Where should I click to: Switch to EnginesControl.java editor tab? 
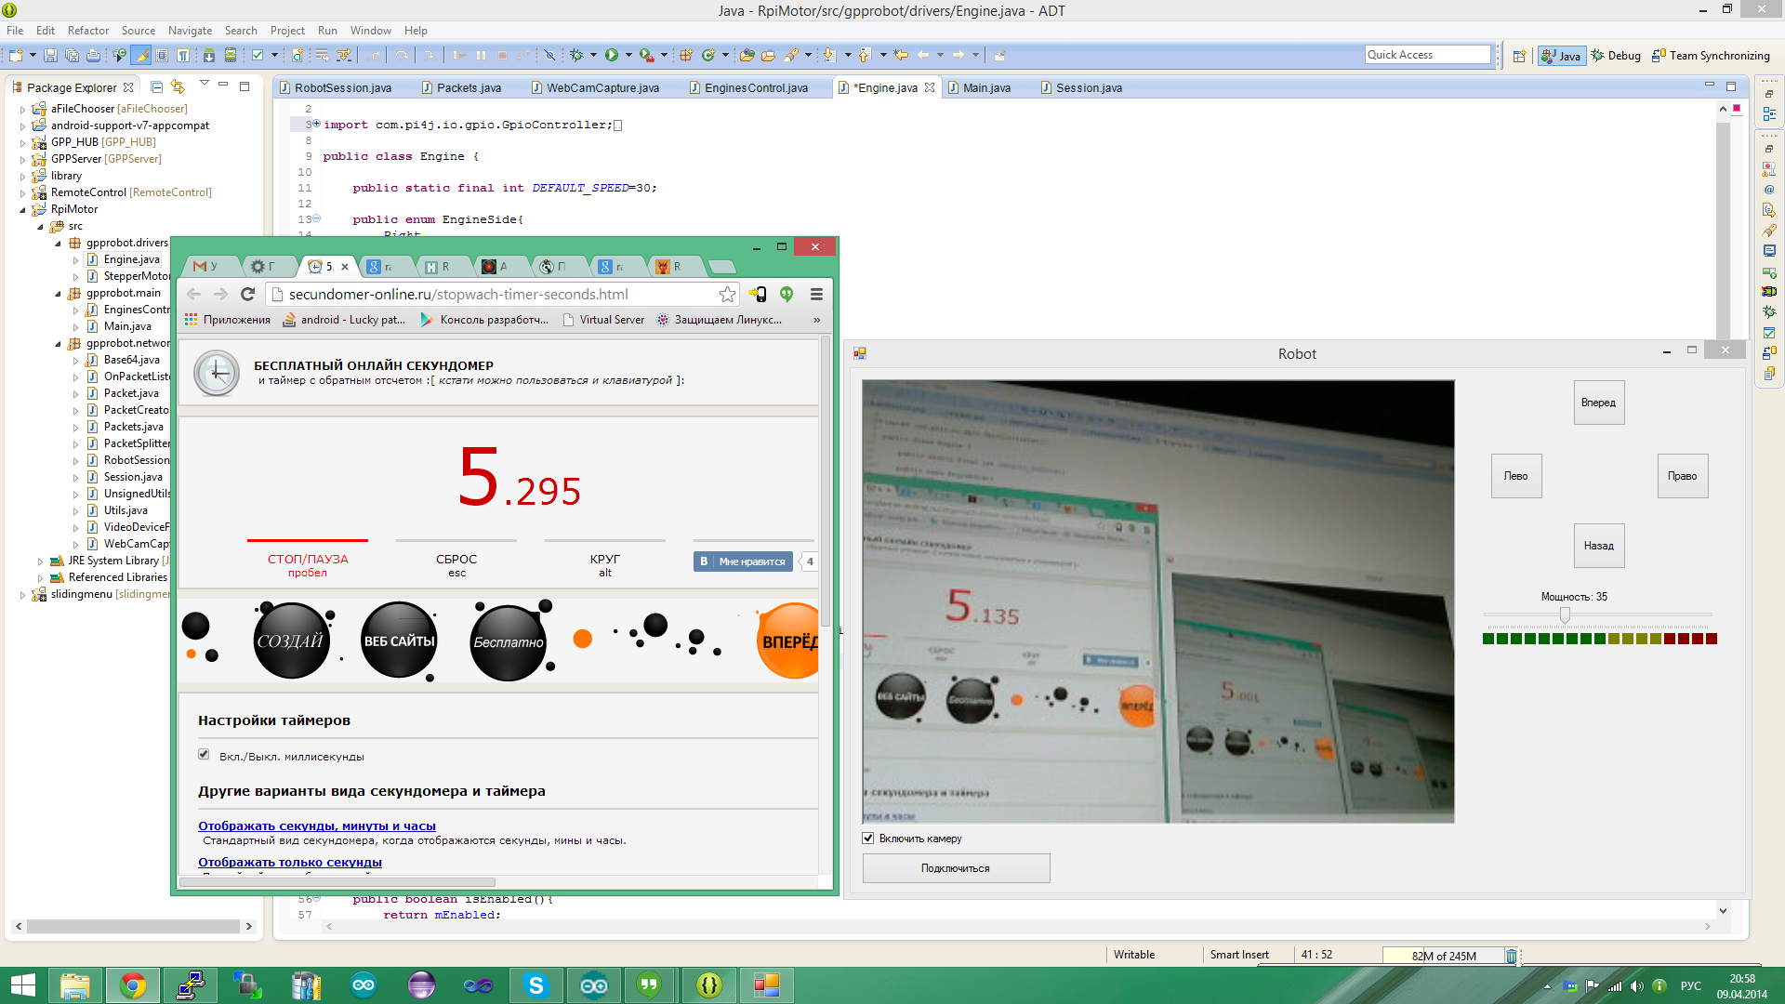(755, 88)
